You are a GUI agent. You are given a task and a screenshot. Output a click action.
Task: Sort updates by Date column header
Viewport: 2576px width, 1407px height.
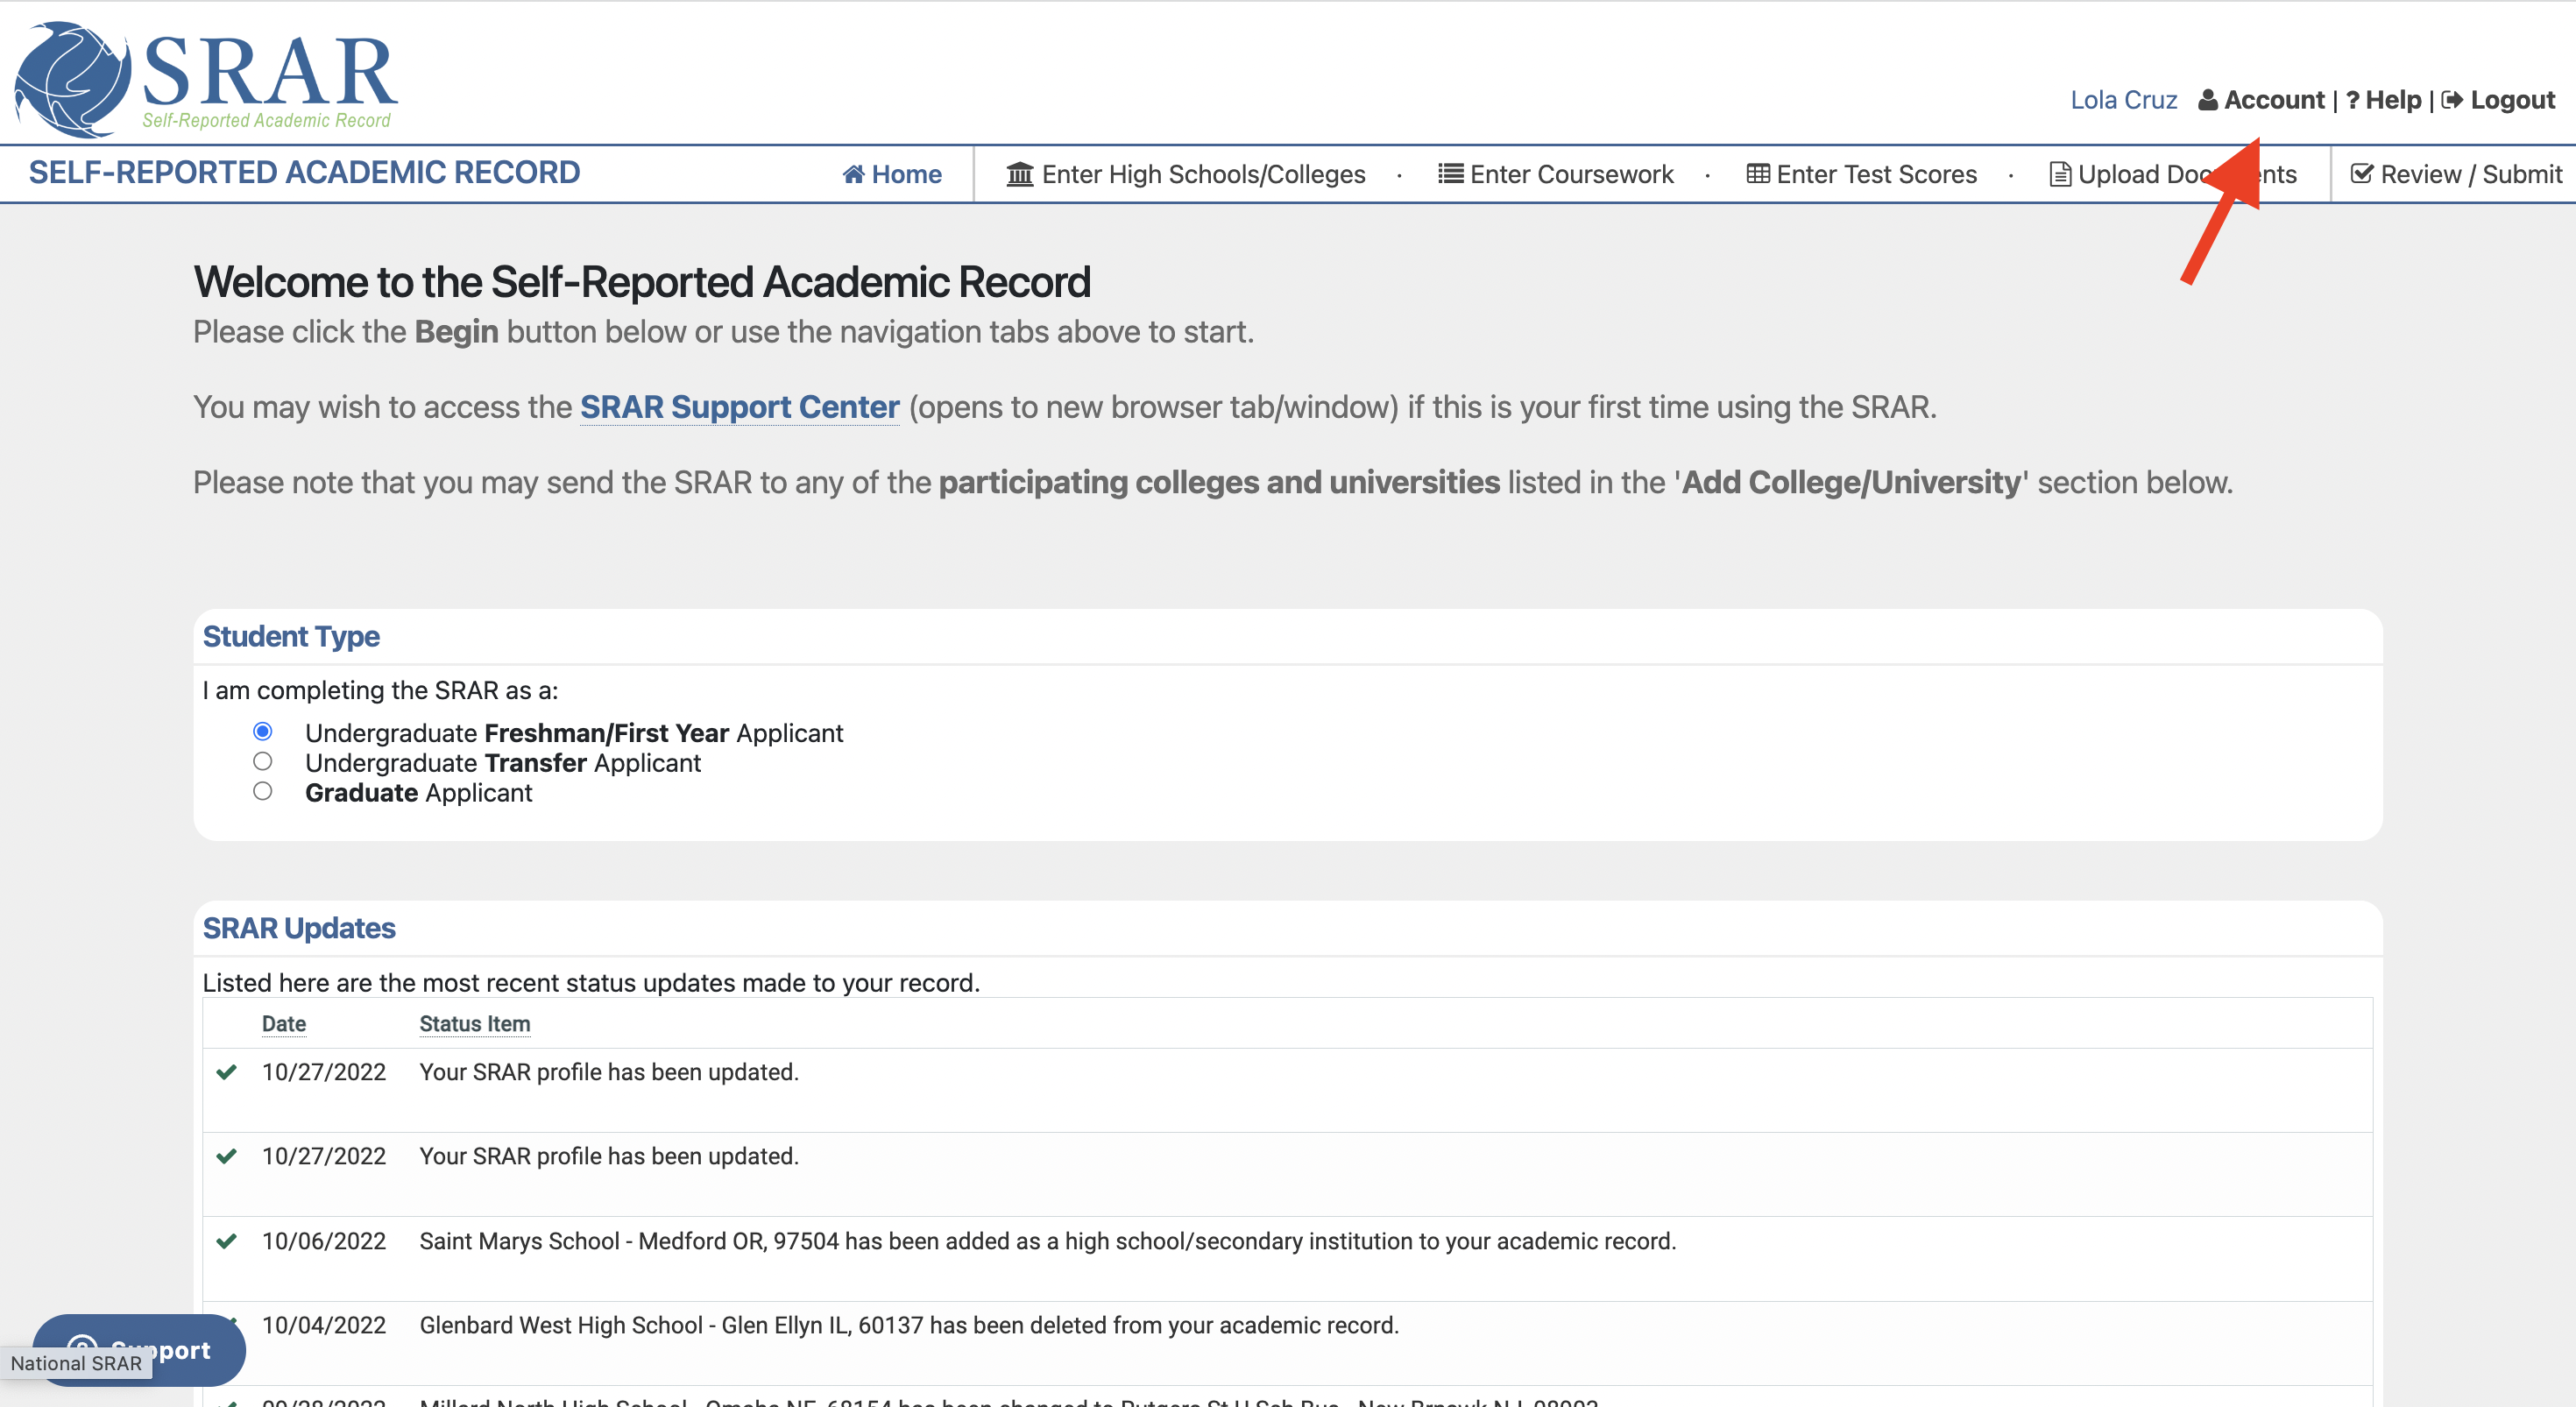[x=284, y=1024]
